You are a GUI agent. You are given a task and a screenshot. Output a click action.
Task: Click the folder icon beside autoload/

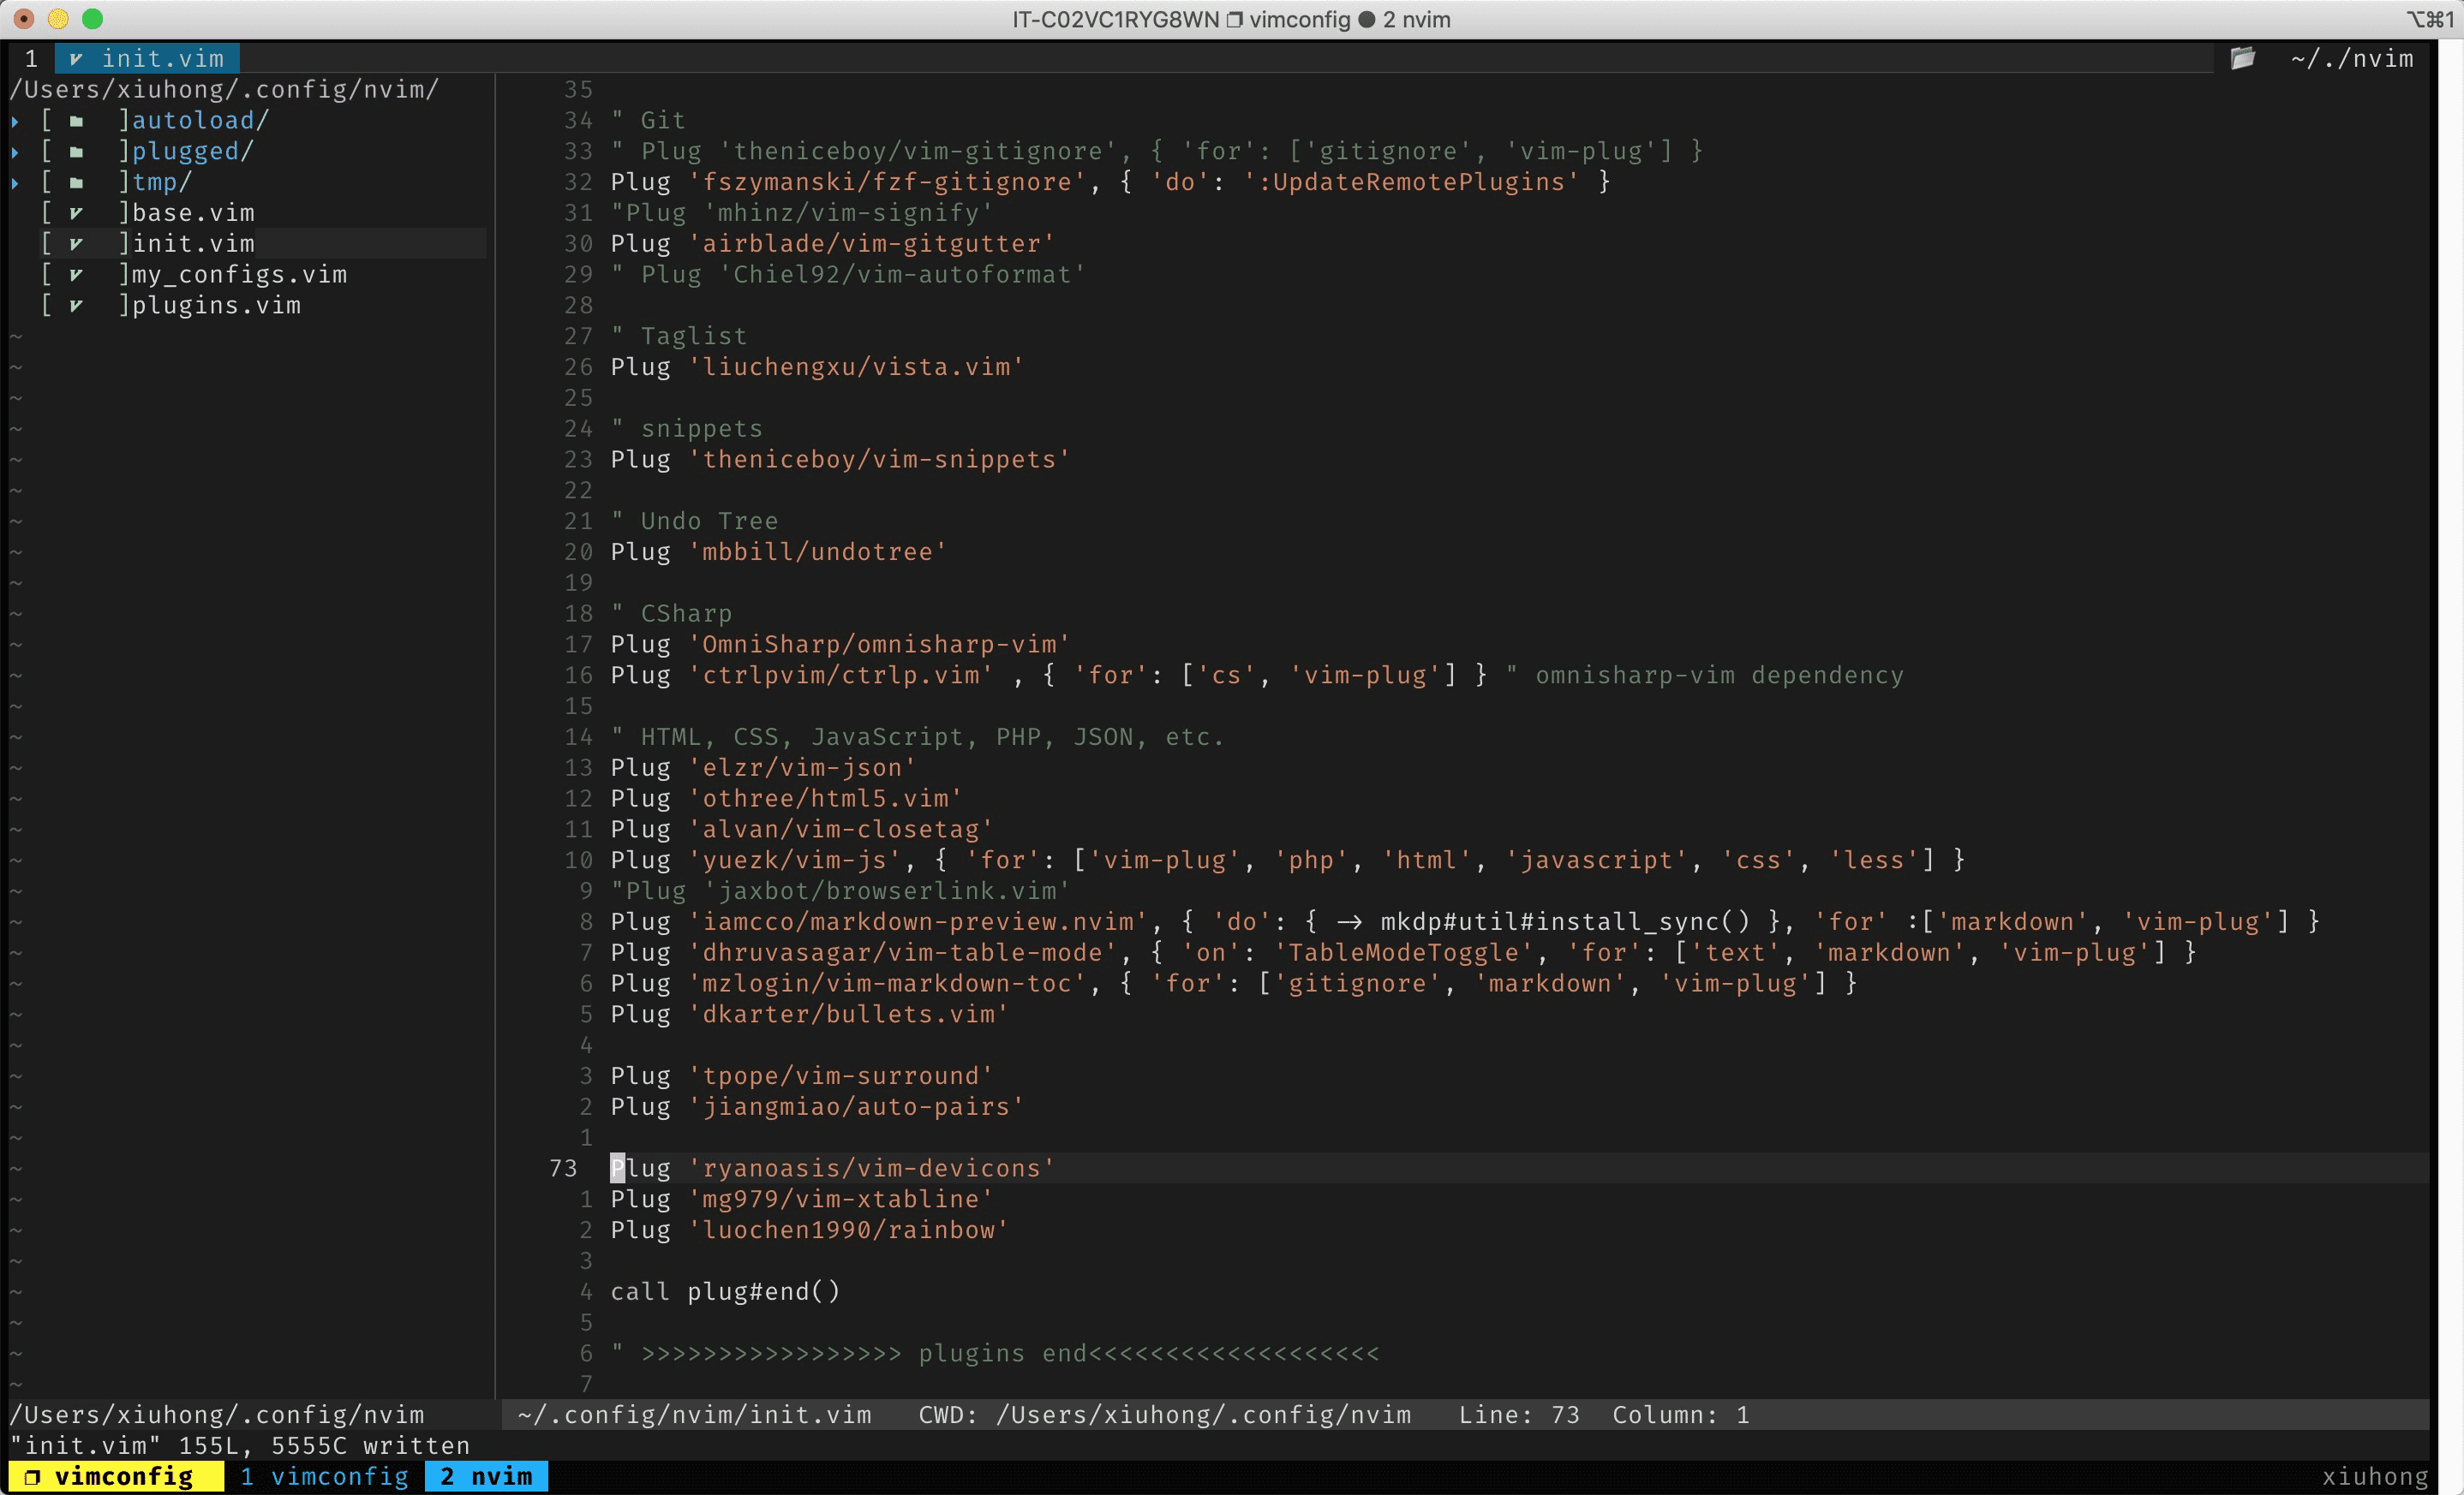point(76,121)
